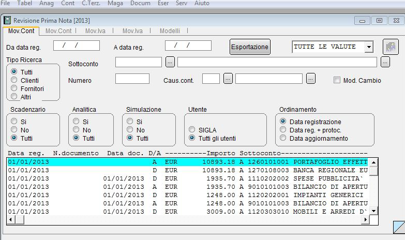This screenshot has height=240, width=405.
Task: Open the Anag menu
Action: (47, 3)
